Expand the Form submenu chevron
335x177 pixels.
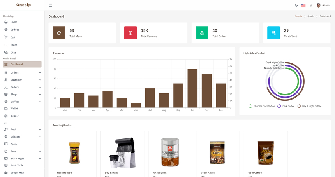(40, 144)
